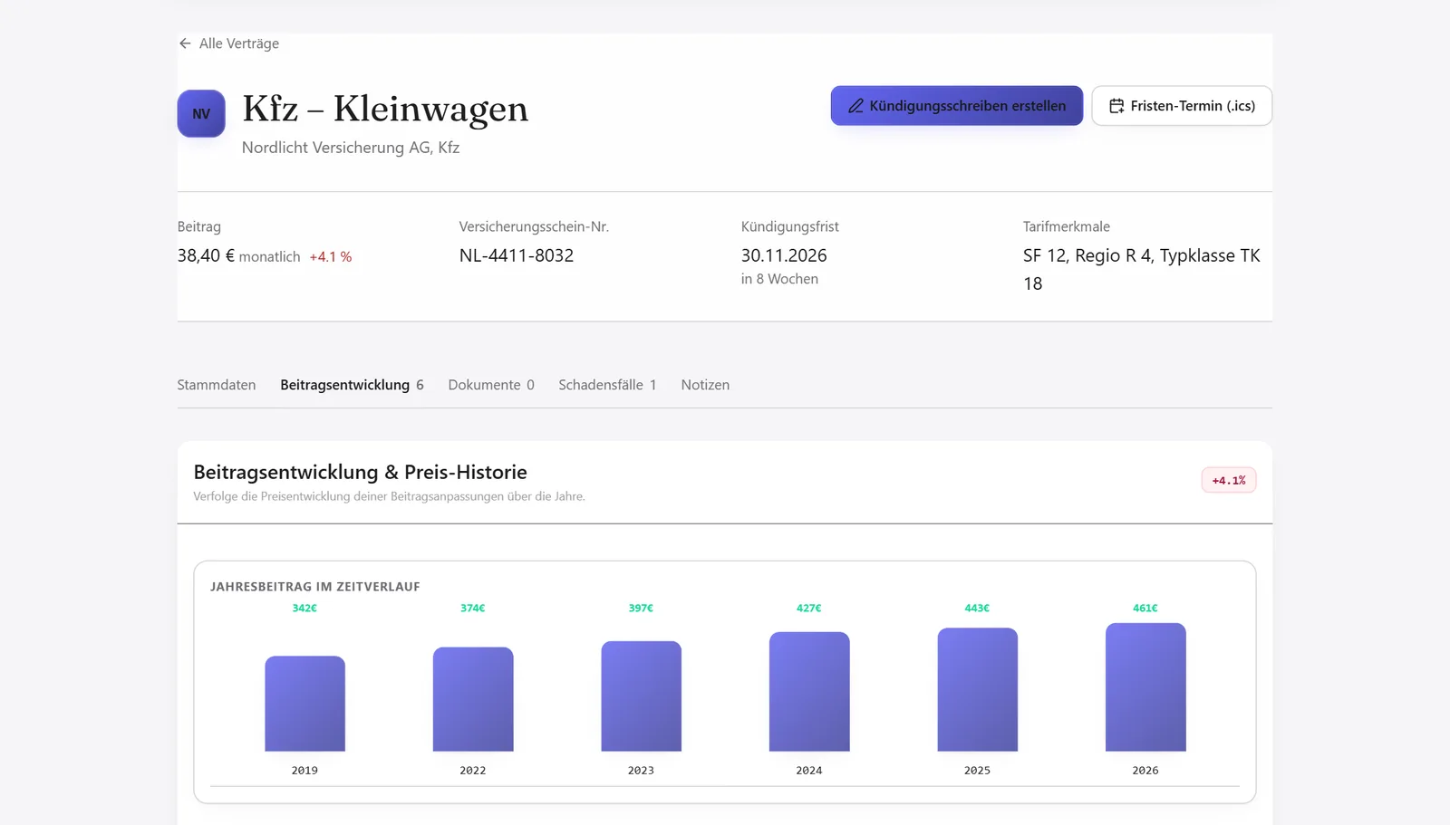Open the Schadensfälle tab
The height and width of the screenshot is (825, 1450).
pos(607,385)
